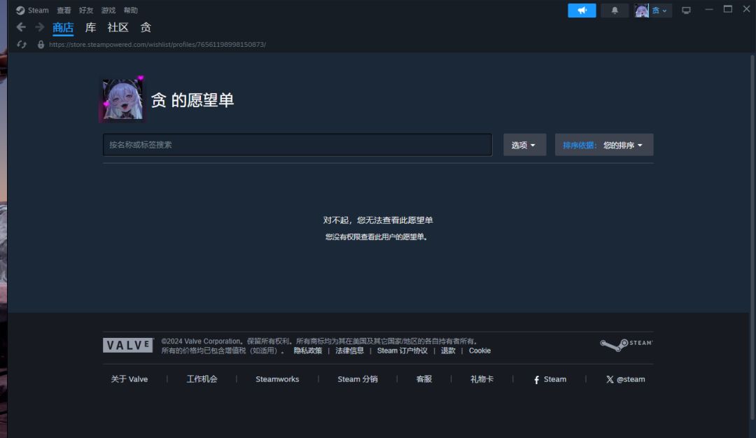Open the X @steam link
Viewport: 756px width, 438px height.
tap(625, 379)
